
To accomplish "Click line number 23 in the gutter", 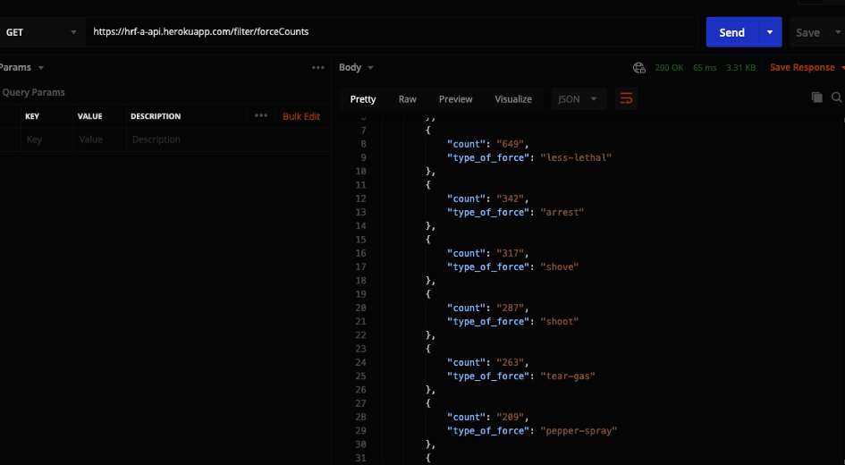I will (360, 349).
